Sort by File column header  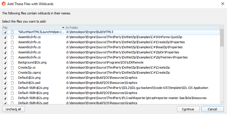point(34,27)
